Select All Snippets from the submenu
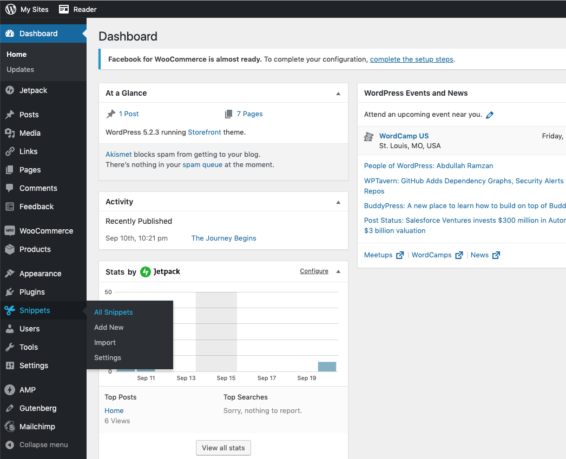566x459 pixels. pyautogui.click(x=113, y=312)
